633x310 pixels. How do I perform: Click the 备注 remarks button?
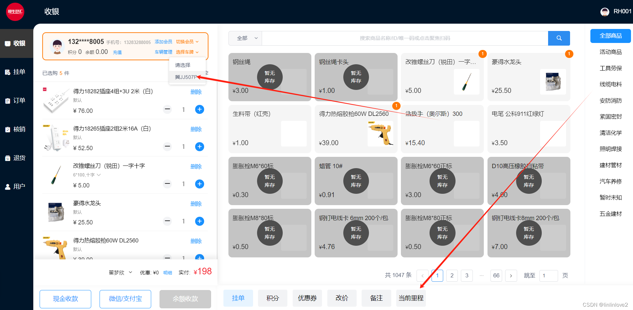pos(377,298)
